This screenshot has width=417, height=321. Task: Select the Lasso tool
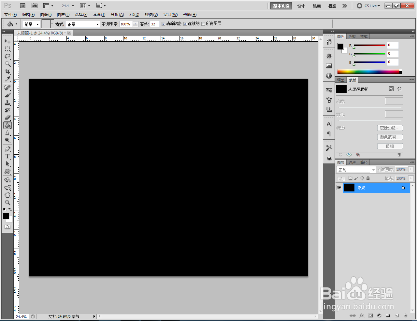tap(7, 56)
